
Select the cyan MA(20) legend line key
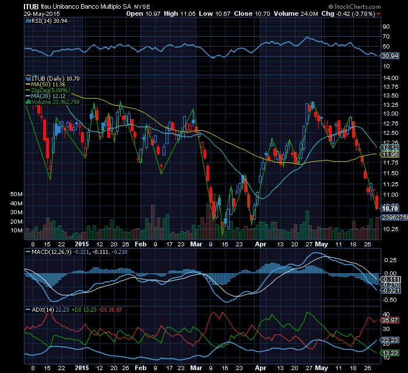pos(28,96)
